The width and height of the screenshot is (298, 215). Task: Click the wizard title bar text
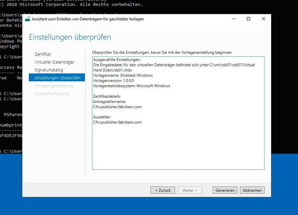click(x=88, y=19)
